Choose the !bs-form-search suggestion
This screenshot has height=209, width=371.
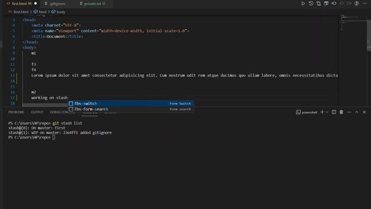click(x=131, y=109)
